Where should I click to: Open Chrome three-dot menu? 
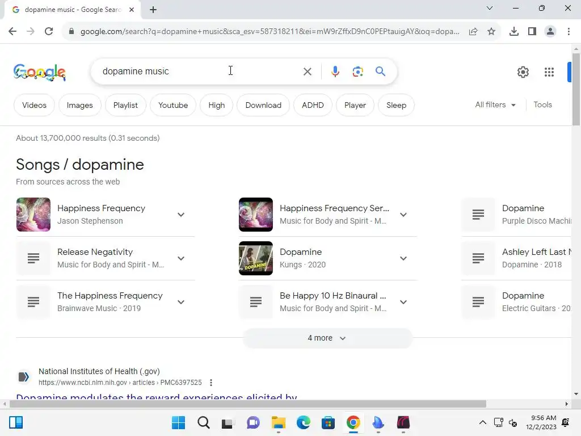[x=569, y=32]
